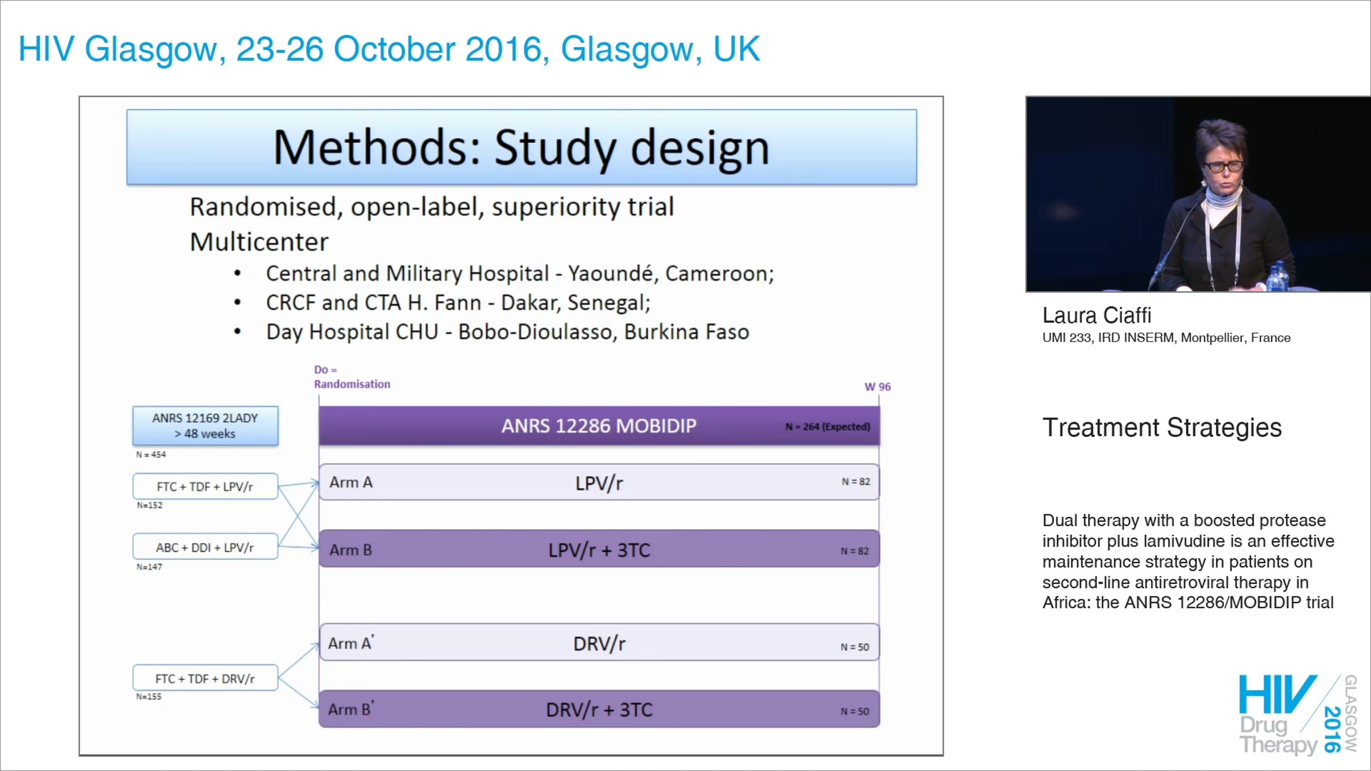Click 'N = 50' in the Arm A' bar
1371x771 pixels.
click(x=855, y=647)
